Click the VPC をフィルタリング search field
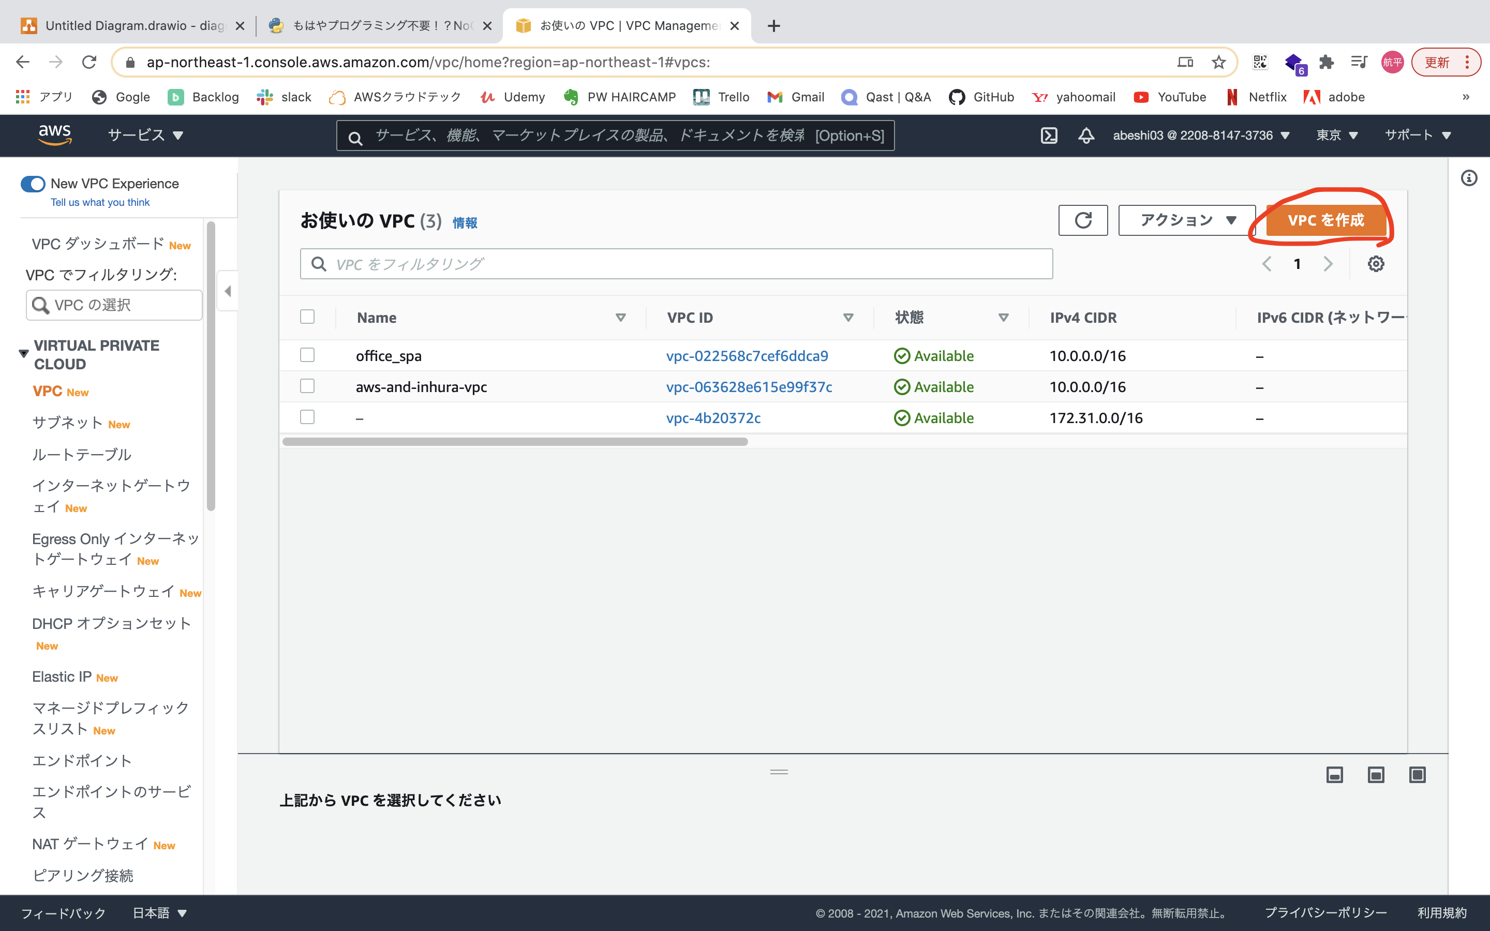The height and width of the screenshot is (931, 1490). click(x=676, y=264)
